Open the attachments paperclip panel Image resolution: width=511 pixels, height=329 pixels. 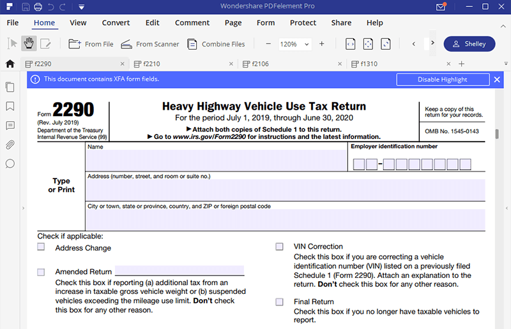[10, 145]
